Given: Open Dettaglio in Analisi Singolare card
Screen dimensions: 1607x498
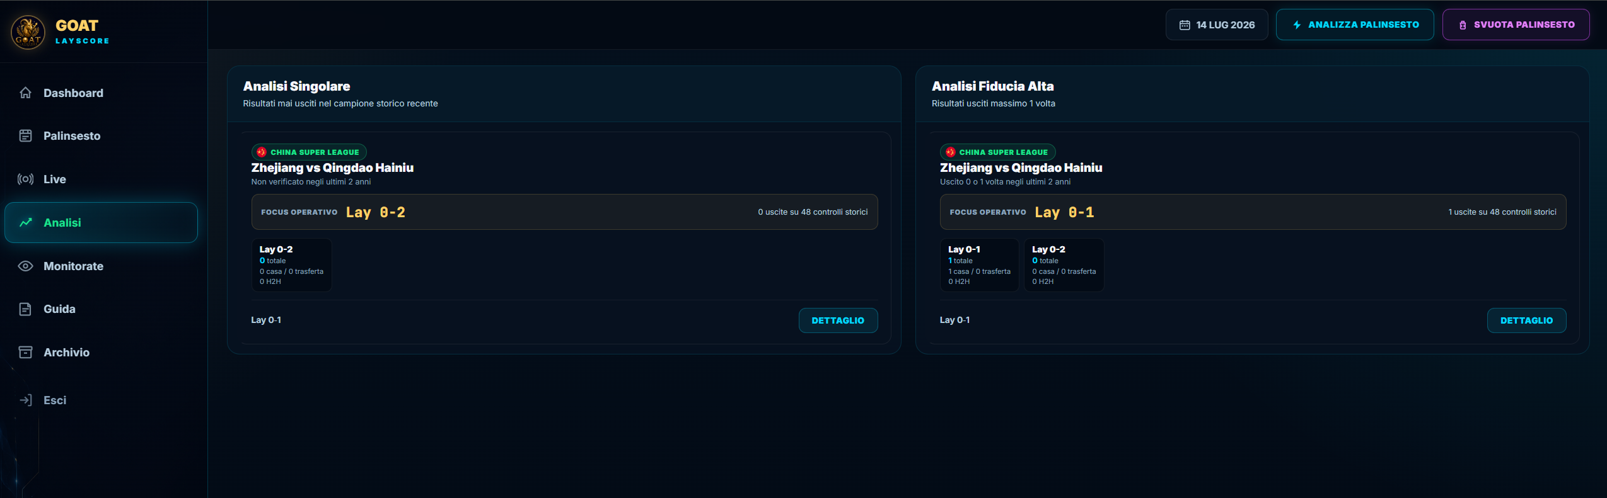Looking at the screenshot, I should pos(838,320).
